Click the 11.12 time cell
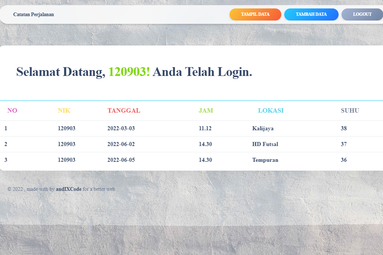The height and width of the screenshot is (255, 383). click(x=205, y=128)
